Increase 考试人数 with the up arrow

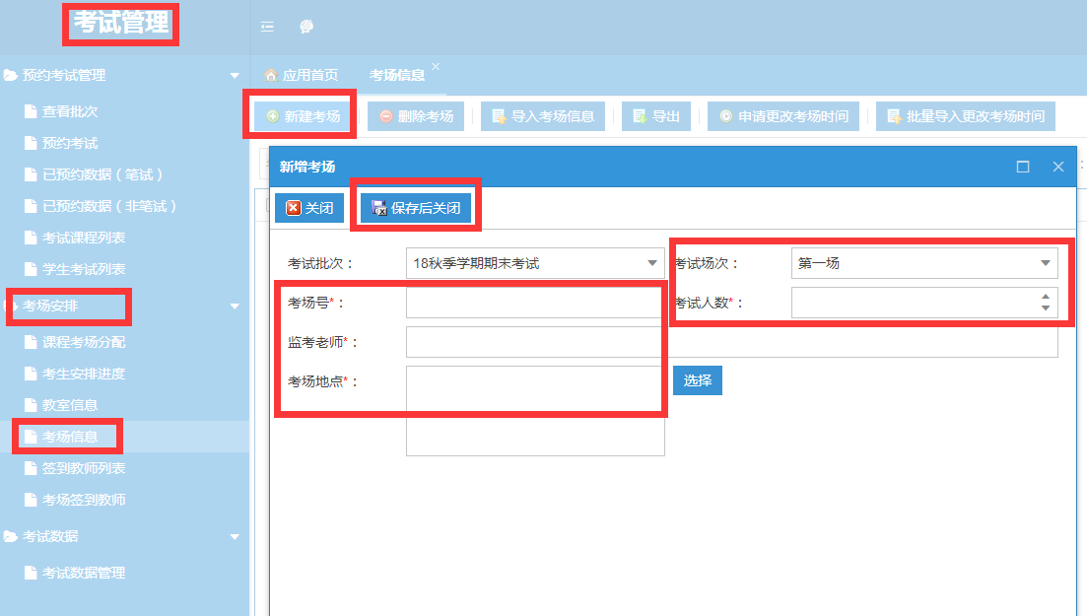(1045, 297)
